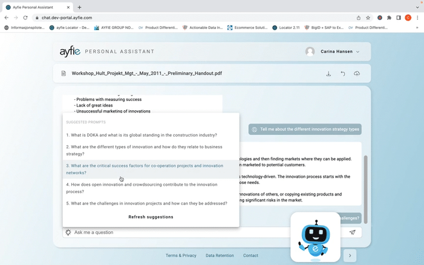This screenshot has width=424, height=265.
Task: Click the arrow button beside the robot
Action: 350,255
